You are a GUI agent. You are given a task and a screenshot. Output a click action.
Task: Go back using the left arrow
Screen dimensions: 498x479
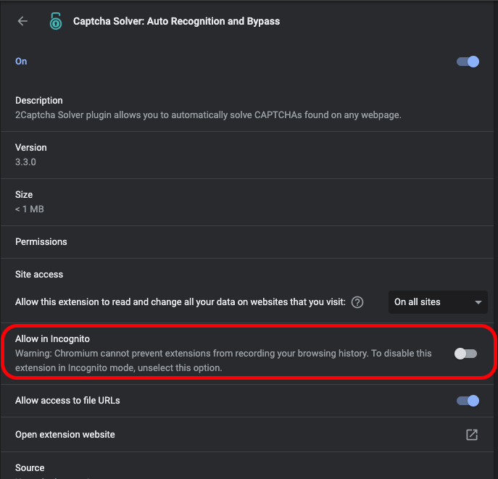click(22, 21)
